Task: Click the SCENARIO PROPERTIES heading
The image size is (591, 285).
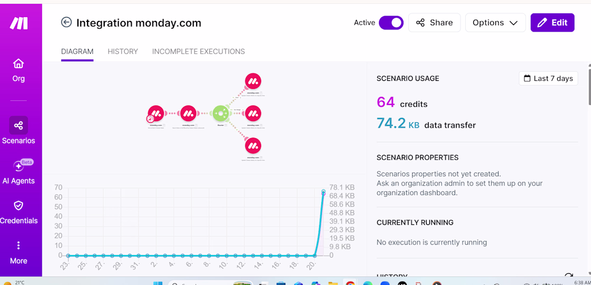Action: (417, 157)
